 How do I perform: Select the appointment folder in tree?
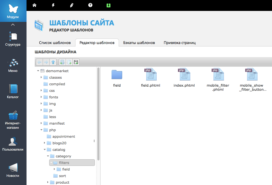coord(64,136)
